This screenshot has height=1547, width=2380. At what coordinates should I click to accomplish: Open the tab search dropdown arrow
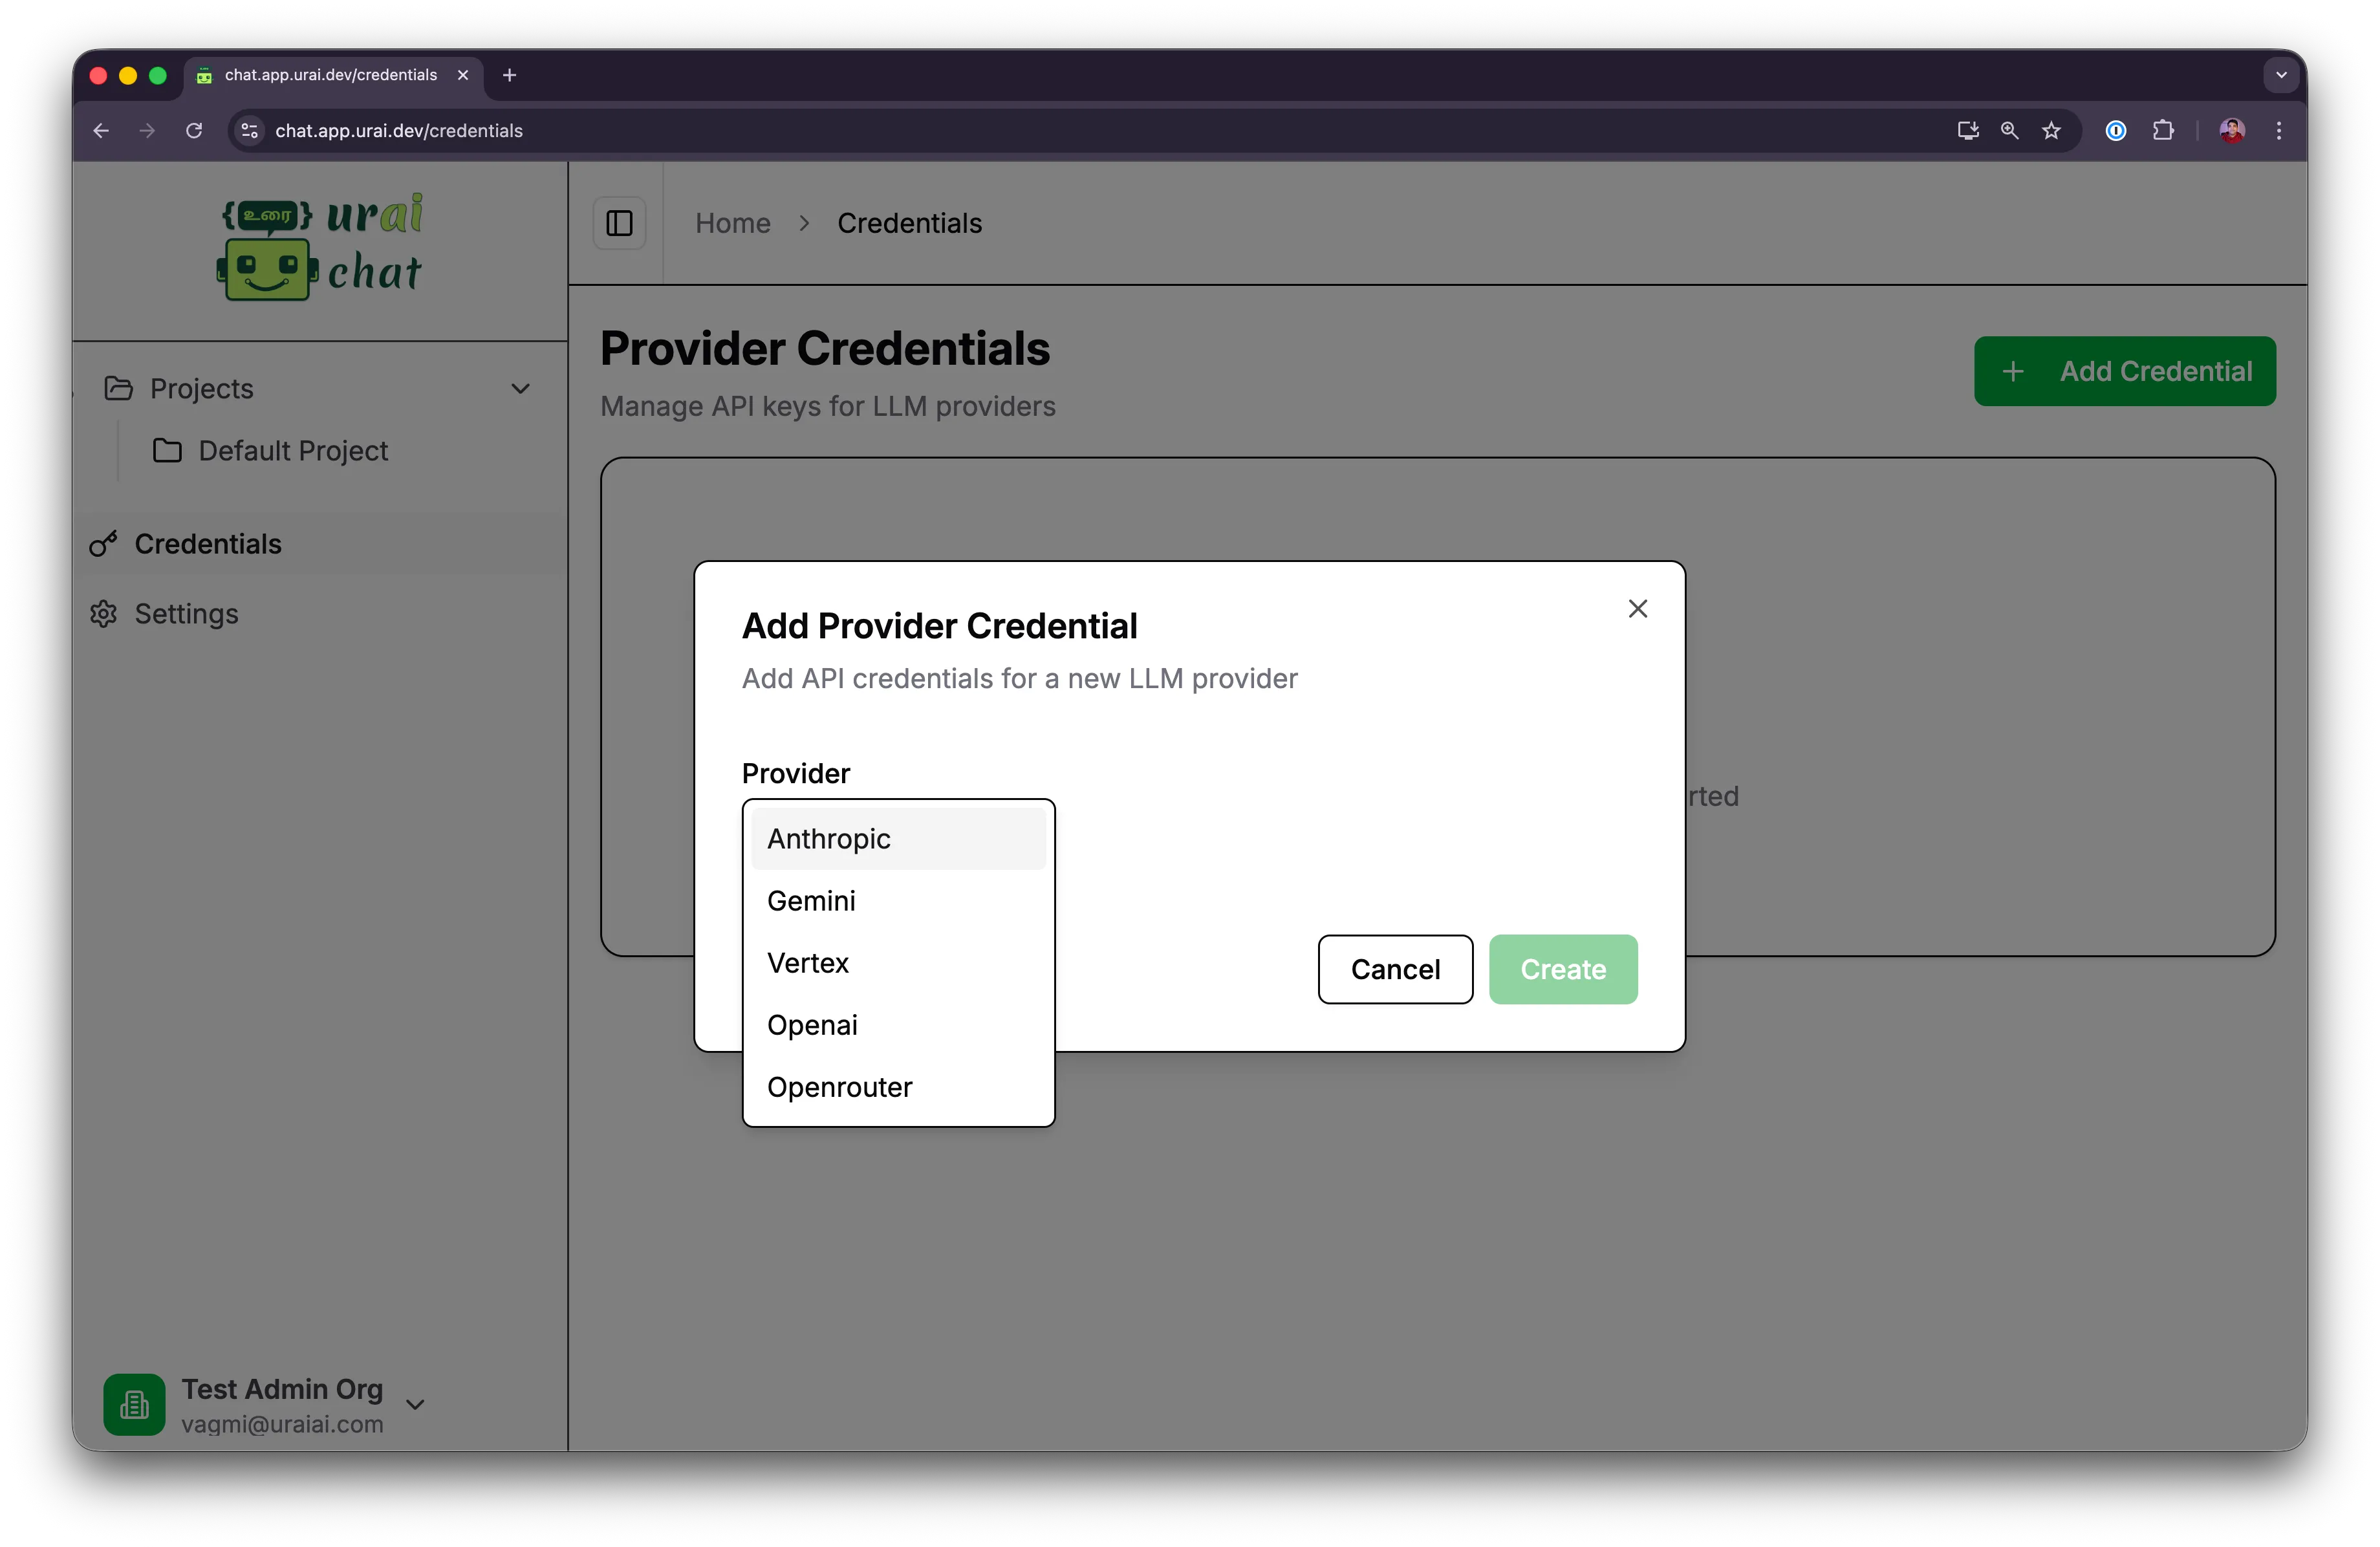point(2281,75)
